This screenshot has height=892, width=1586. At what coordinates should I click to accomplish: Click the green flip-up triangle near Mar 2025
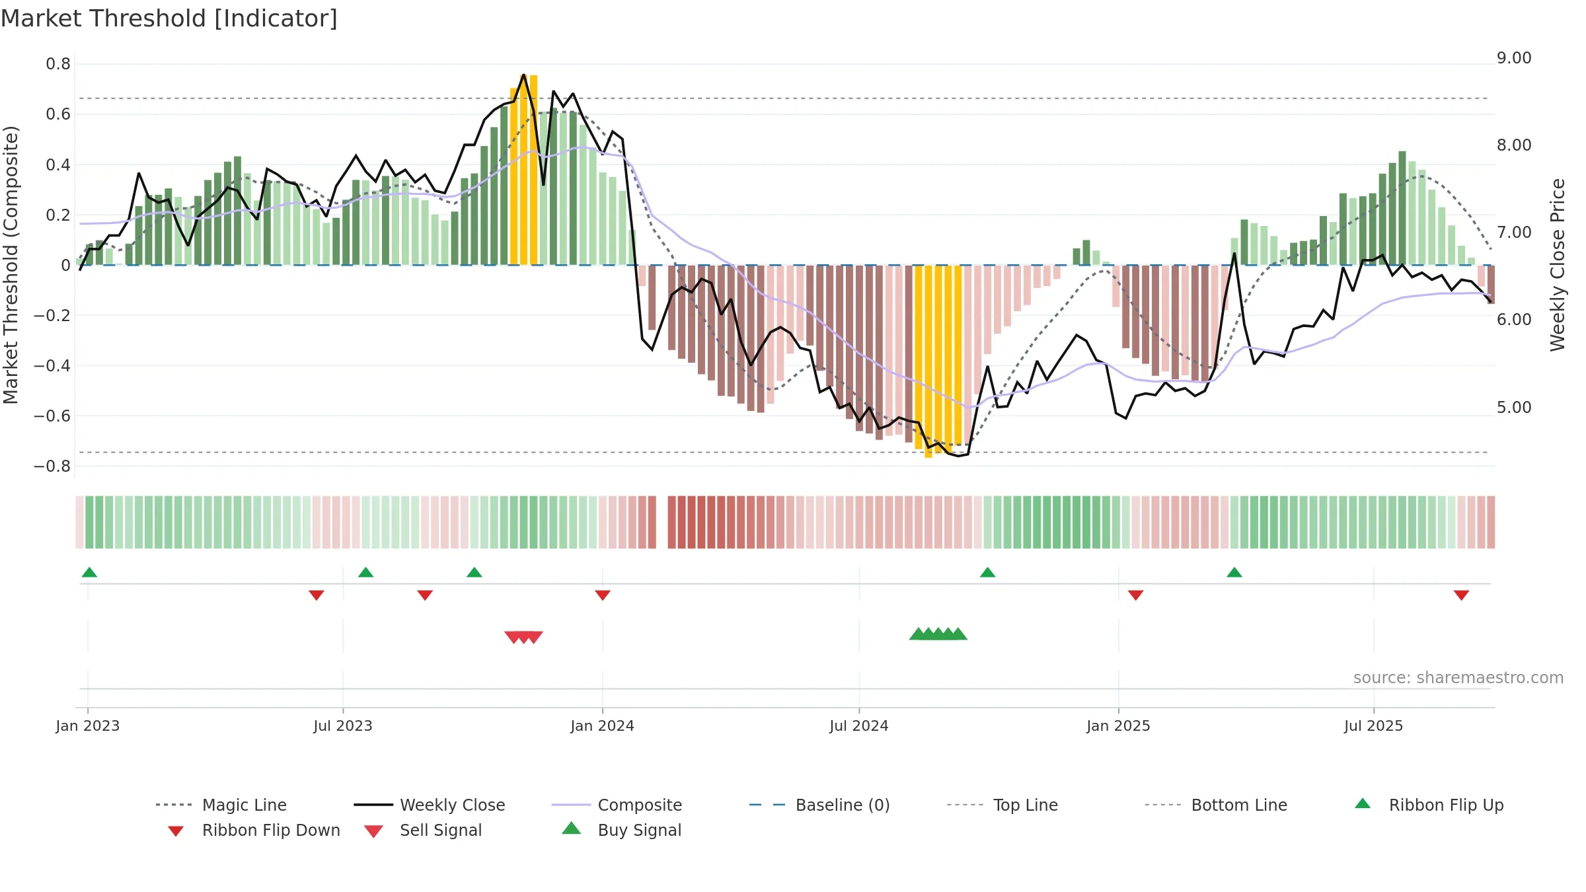point(1234,572)
